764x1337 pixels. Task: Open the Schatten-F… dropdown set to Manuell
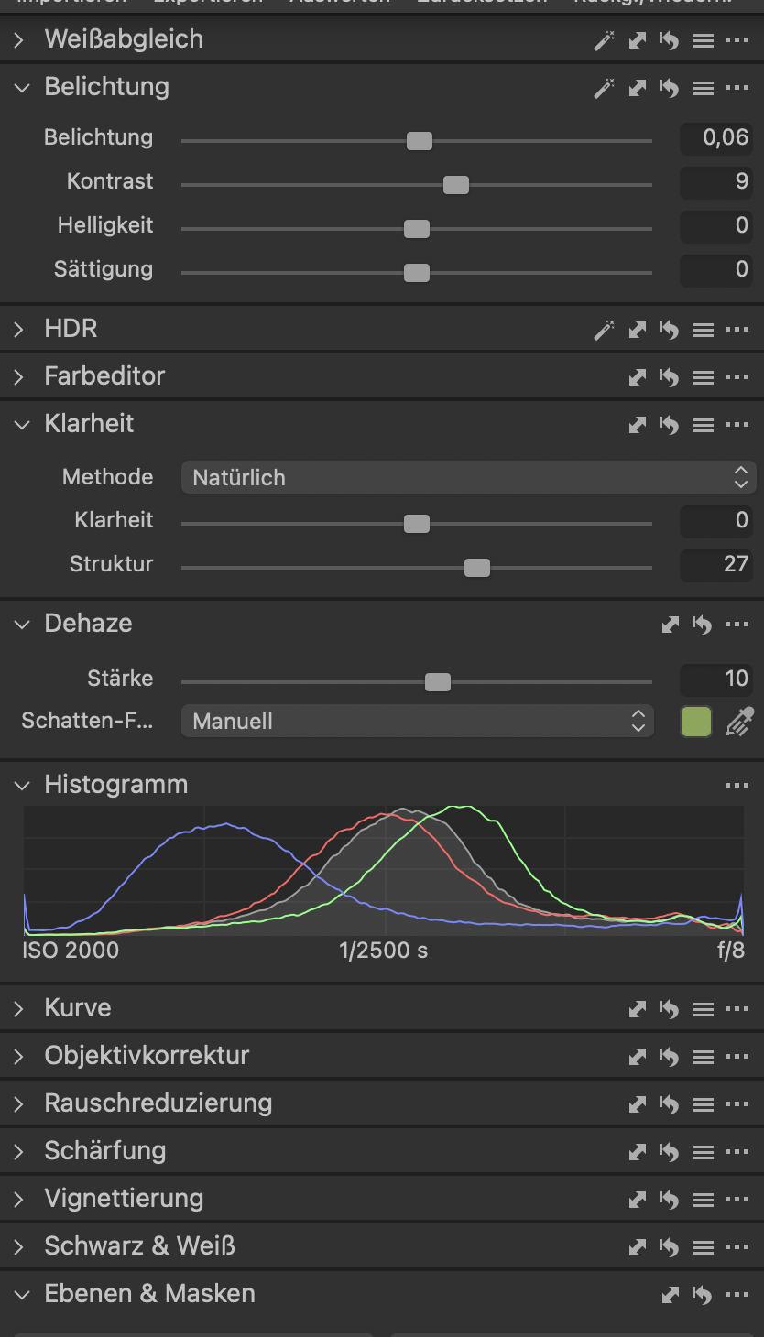click(418, 722)
